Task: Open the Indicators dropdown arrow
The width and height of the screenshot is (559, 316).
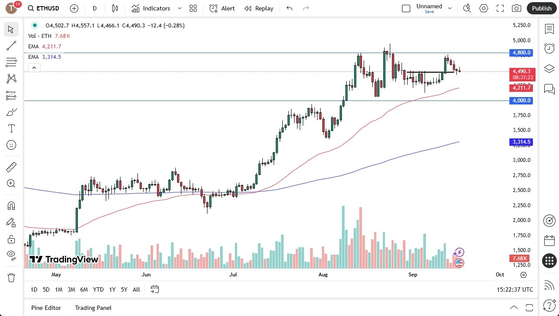Action: [179, 8]
